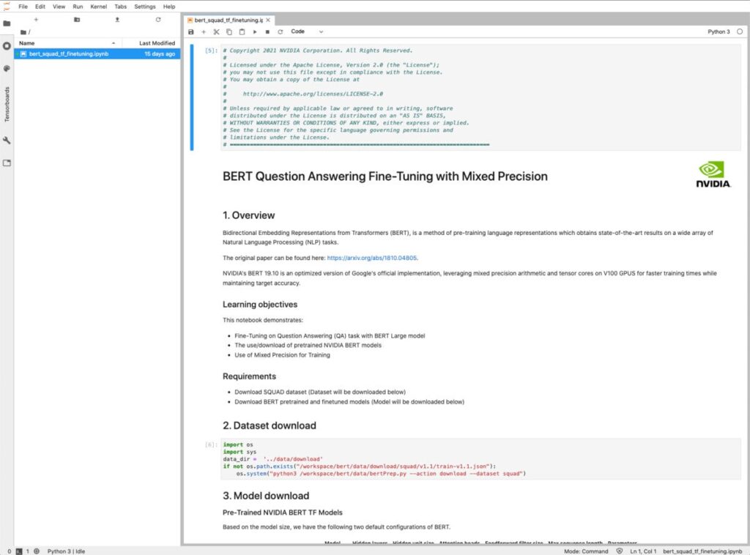The image size is (750, 555).
Task: Open the wrench Property Inspector sidebar tab
Action: (7, 139)
